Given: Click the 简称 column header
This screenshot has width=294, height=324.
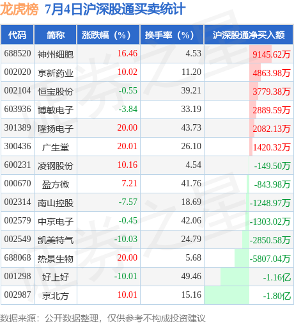Looking at the screenshot, I should click(56, 35).
